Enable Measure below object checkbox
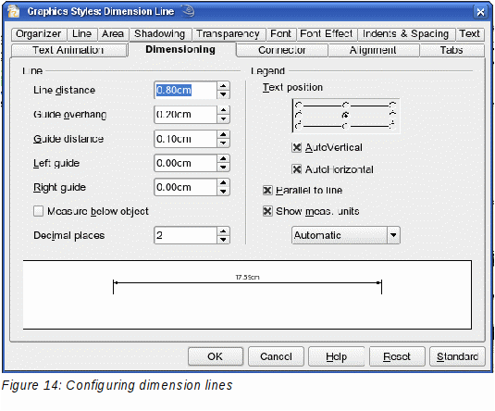Image resolution: width=495 pixels, height=411 pixels. [x=39, y=211]
